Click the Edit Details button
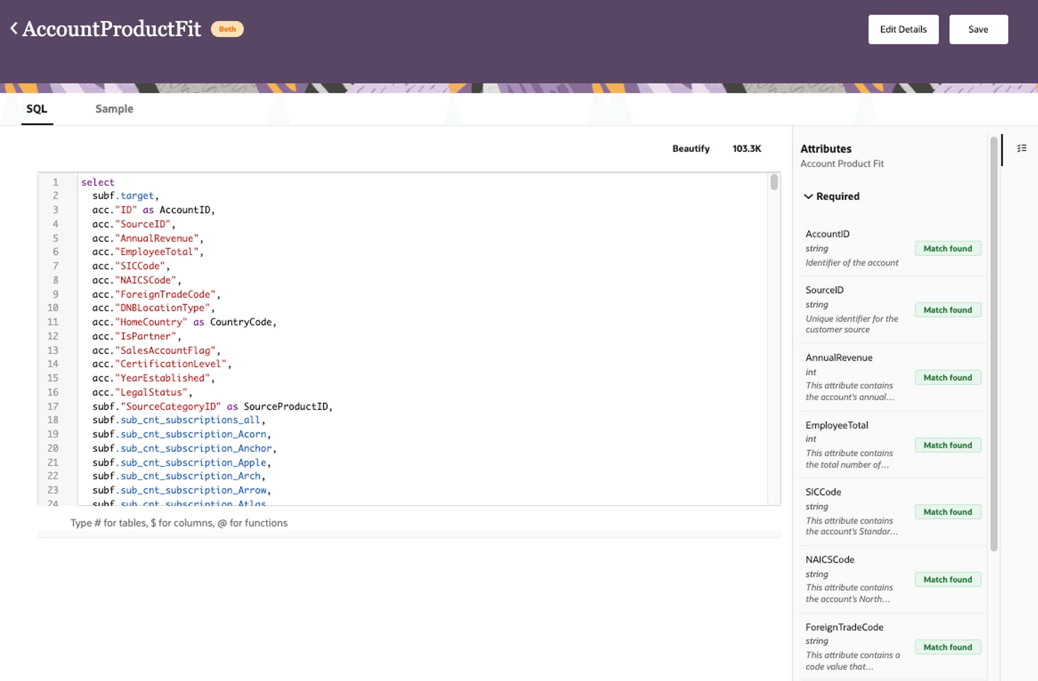The height and width of the screenshot is (681, 1038). (x=903, y=29)
